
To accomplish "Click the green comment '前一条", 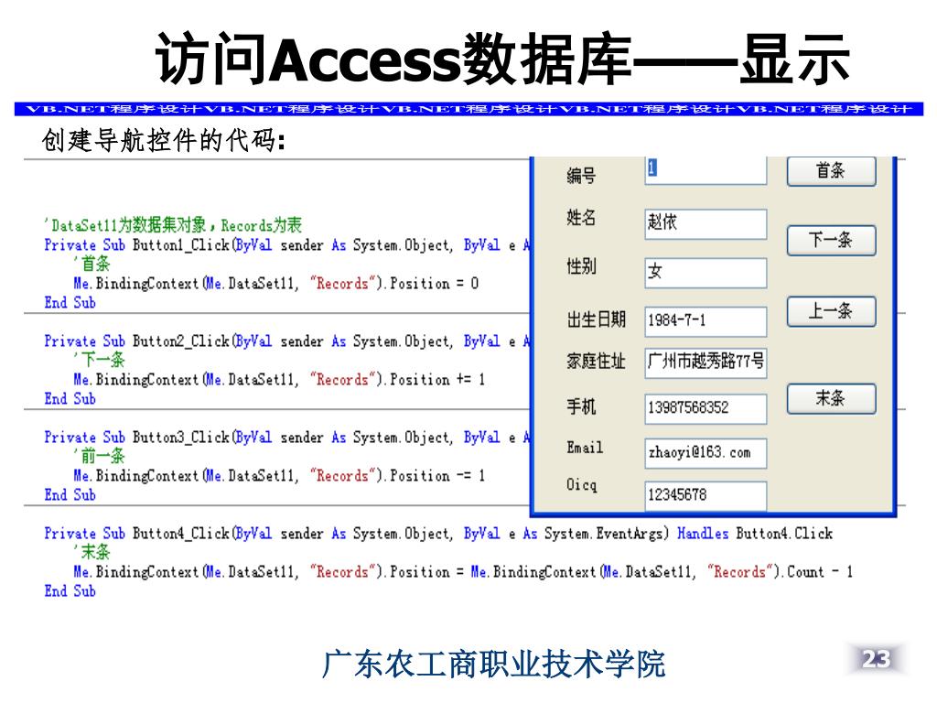I will (99, 456).
